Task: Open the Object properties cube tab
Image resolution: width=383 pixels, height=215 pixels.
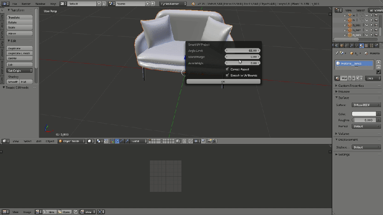Action: click(342, 45)
